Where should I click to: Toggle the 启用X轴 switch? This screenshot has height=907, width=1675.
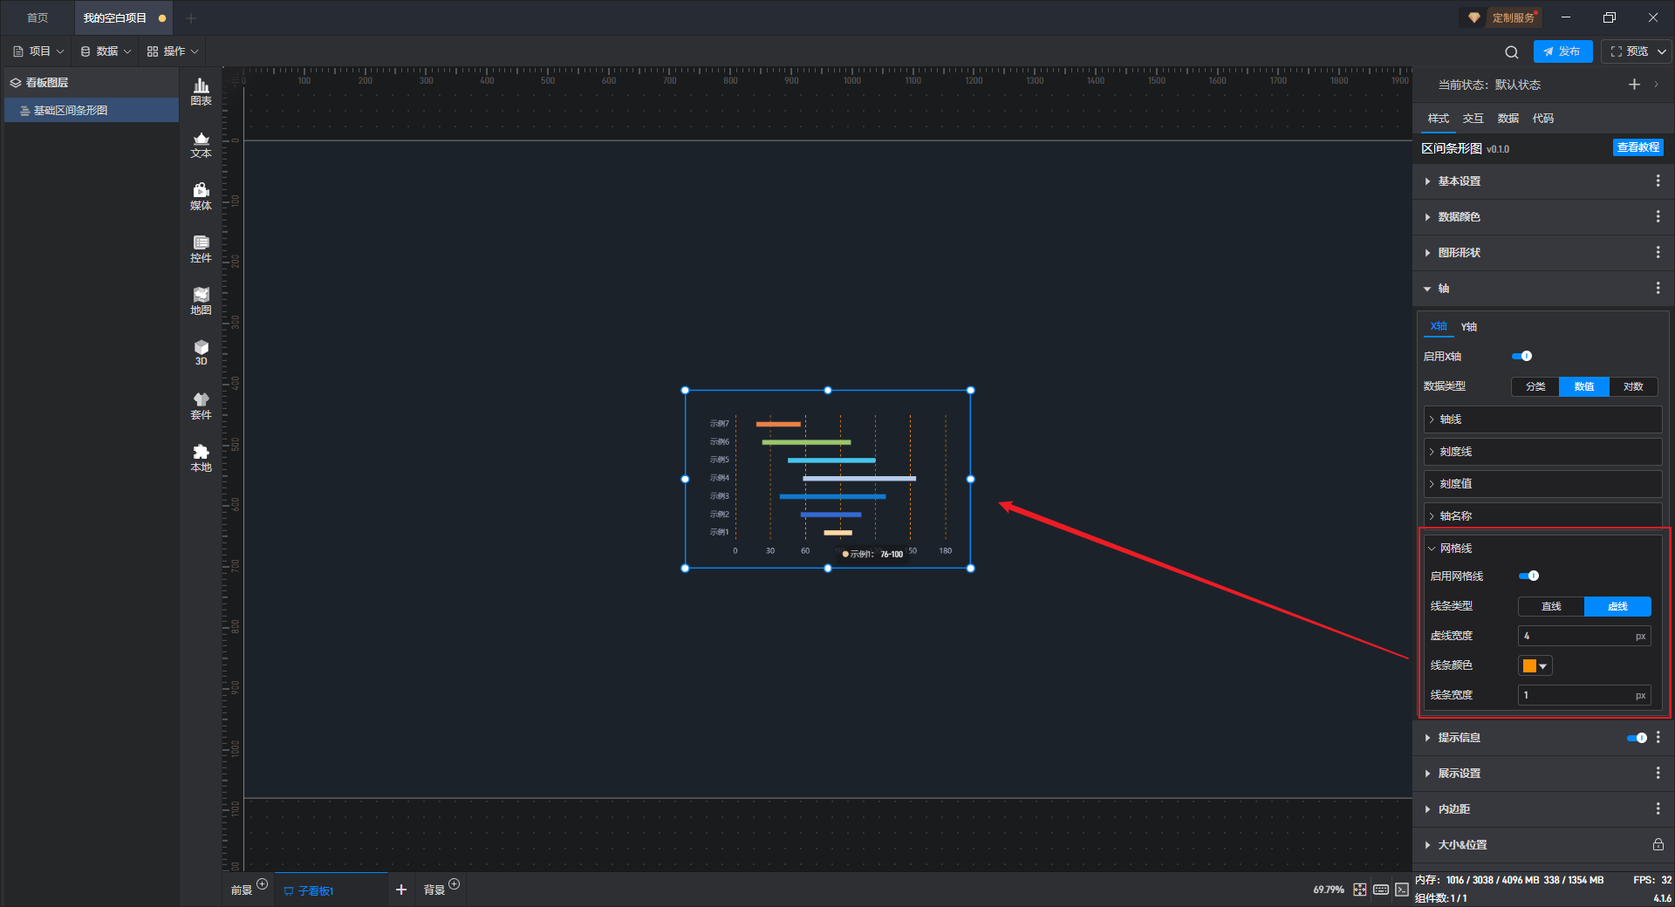1521,356
